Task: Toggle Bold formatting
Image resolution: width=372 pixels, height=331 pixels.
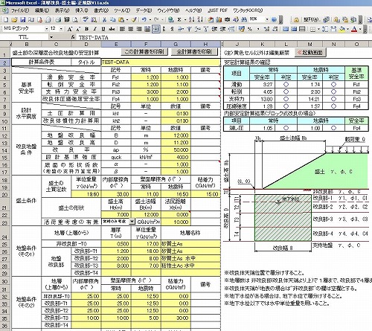Action: 86,29
